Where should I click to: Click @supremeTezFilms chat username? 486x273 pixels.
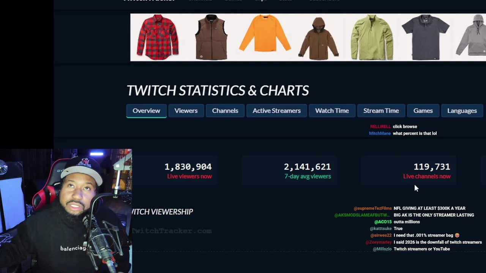pos(372,208)
